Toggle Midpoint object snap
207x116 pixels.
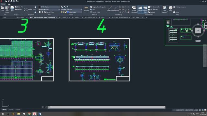pos(116,9)
